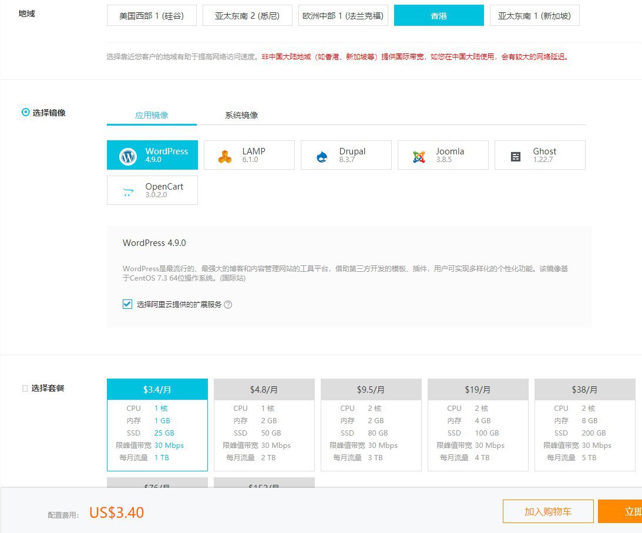Choose 欧洲中部 1 (法兰克福) region
The width and height of the screenshot is (642, 533).
tap(343, 16)
